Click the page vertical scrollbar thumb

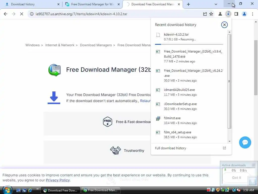256,68
